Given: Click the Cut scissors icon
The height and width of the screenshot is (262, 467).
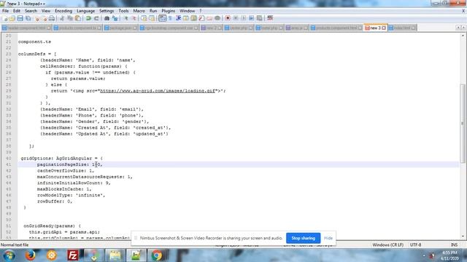Looking at the screenshot, I should (x=62, y=18).
